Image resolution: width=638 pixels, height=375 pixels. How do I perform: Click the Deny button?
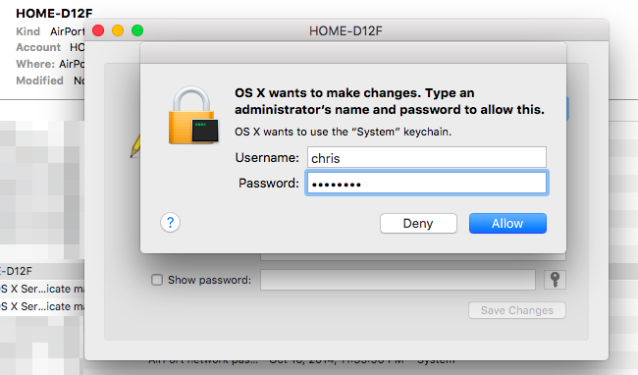pos(418,223)
